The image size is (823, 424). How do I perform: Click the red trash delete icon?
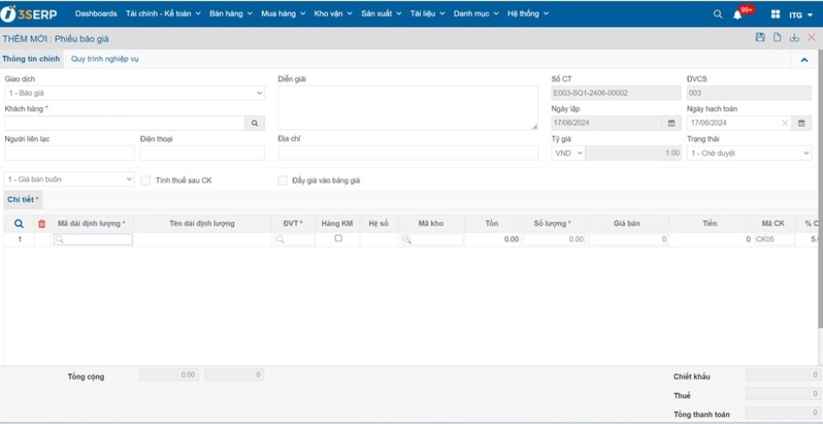42,224
